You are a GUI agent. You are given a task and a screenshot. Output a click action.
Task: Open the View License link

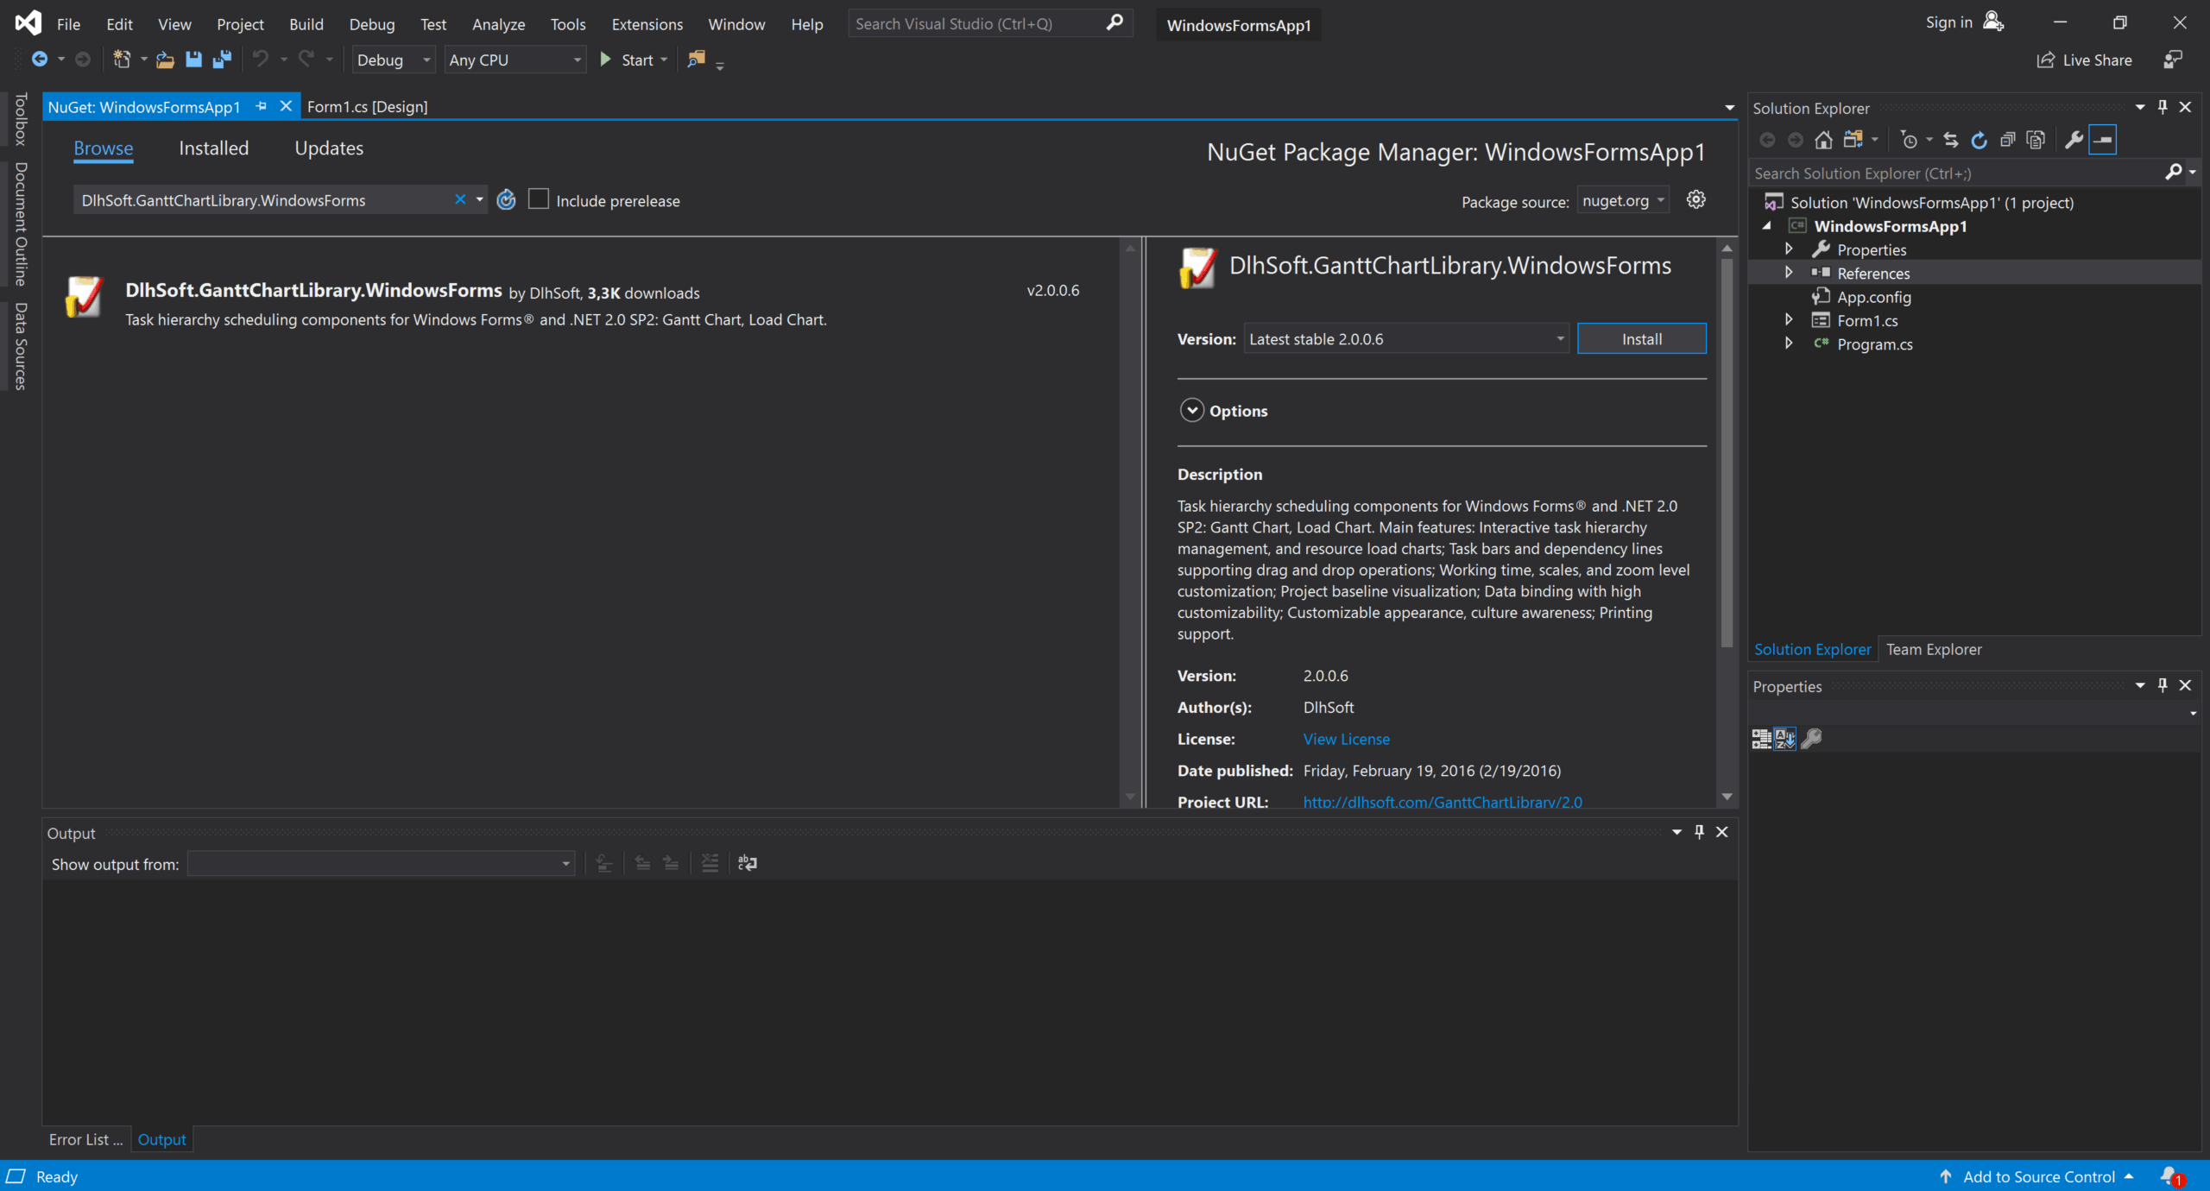click(1346, 739)
